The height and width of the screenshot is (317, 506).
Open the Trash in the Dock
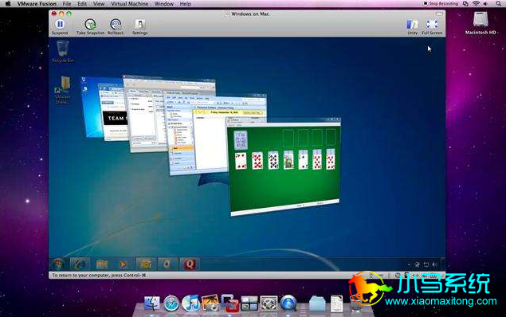[355, 303]
